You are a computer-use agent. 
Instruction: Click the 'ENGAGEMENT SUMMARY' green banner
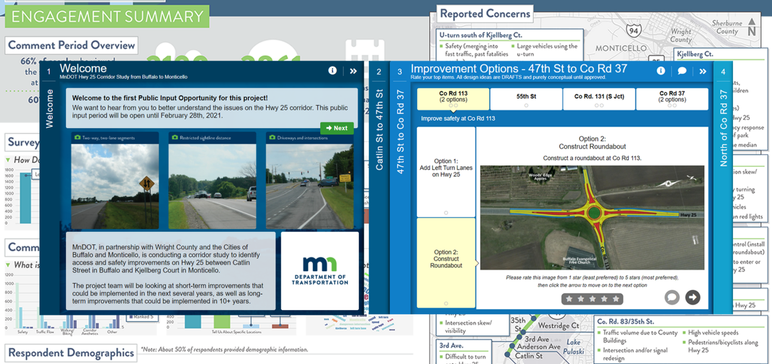(x=107, y=16)
